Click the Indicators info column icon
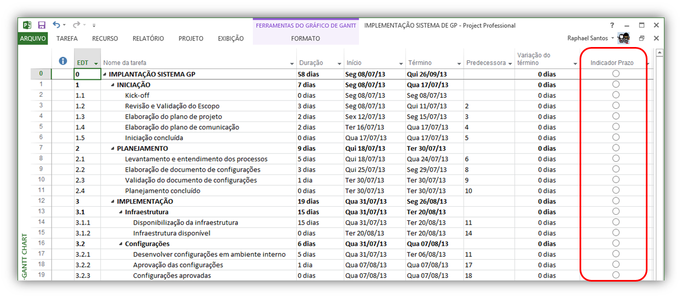The image size is (682, 298). pyautogui.click(x=63, y=61)
